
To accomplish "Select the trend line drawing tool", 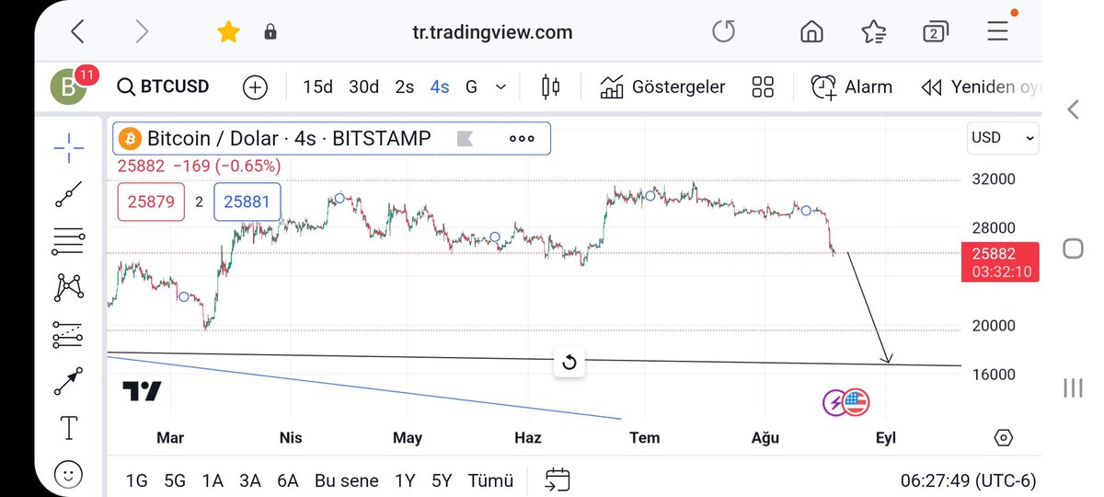I will [x=68, y=194].
